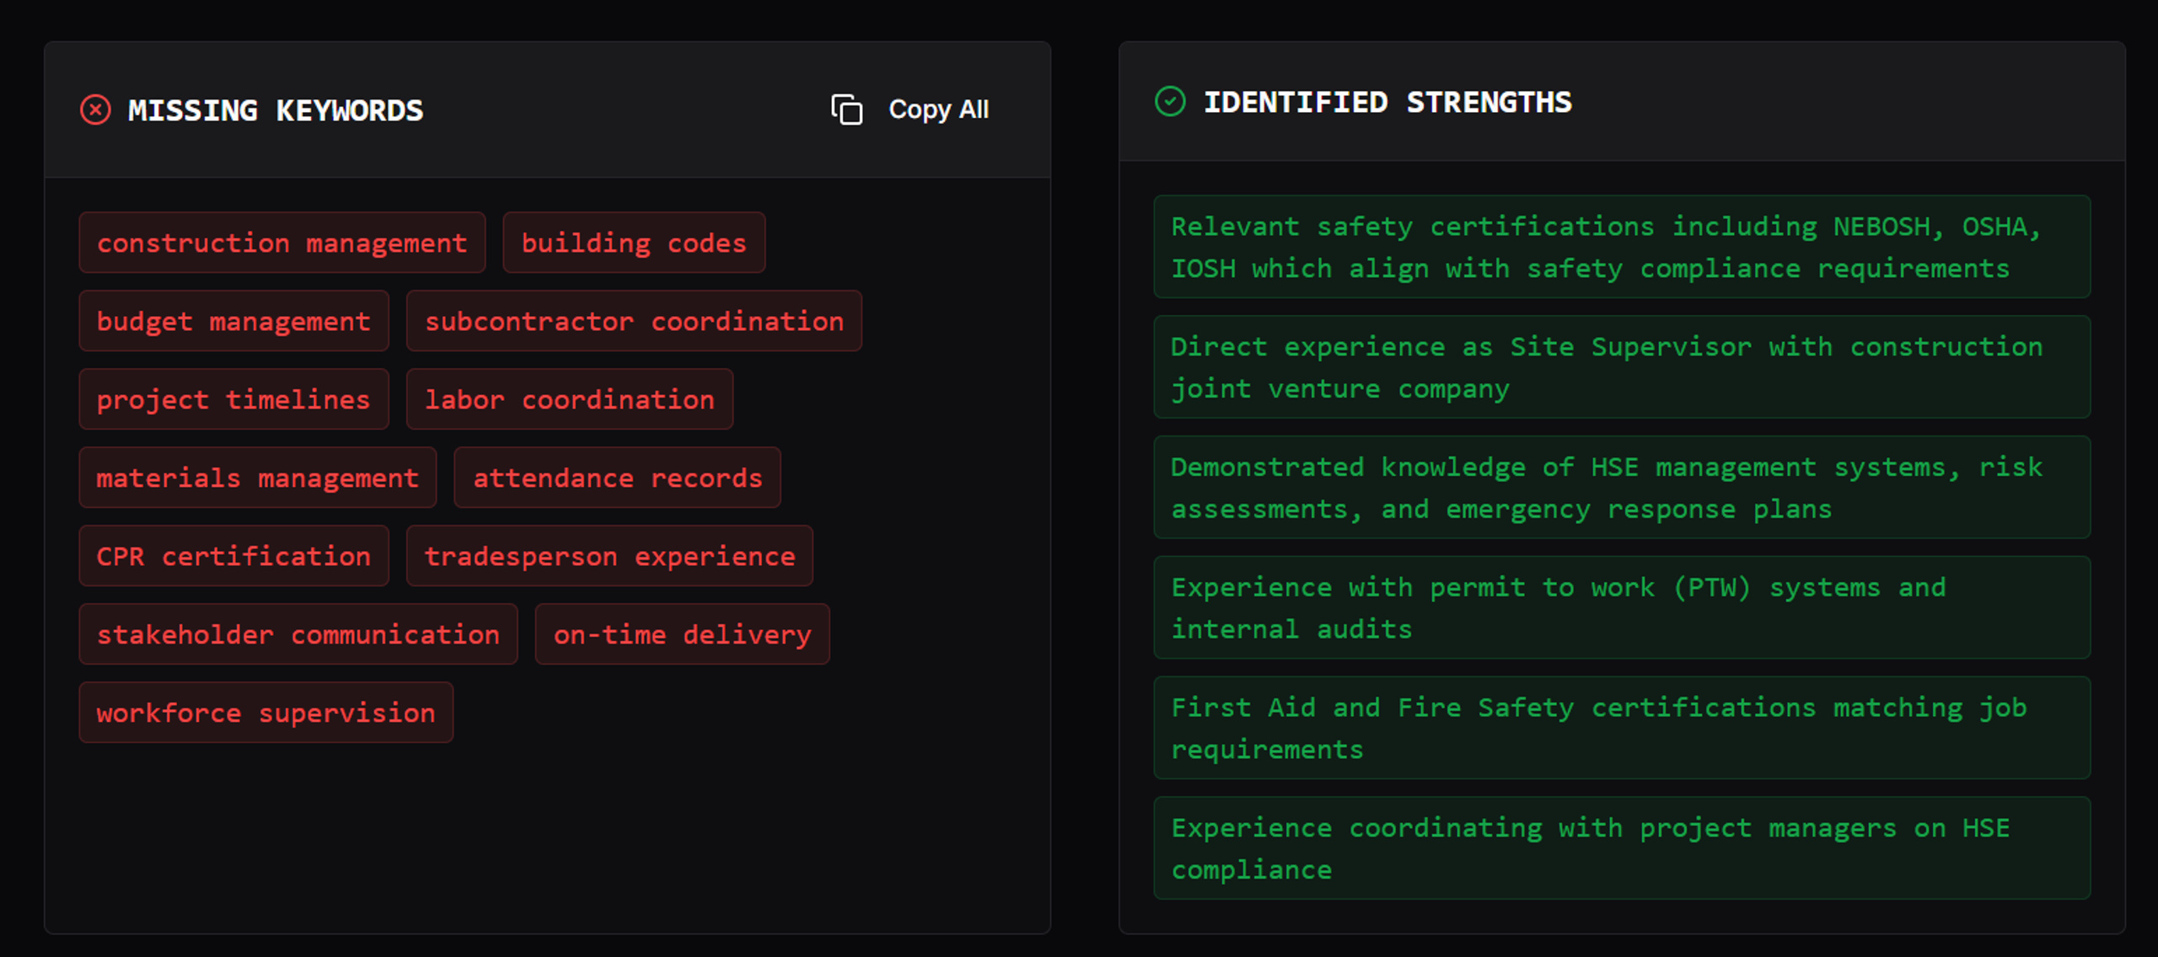Select the 'on-time delivery' keyword tag
The height and width of the screenshot is (957, 2158).
(x=683, y=634)
